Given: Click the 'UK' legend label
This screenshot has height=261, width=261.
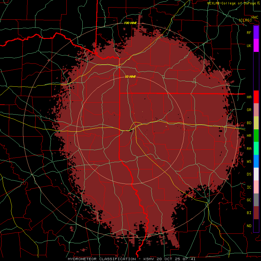Looking at the screenshot, I should pyautogui.click(x=249, y=46).
